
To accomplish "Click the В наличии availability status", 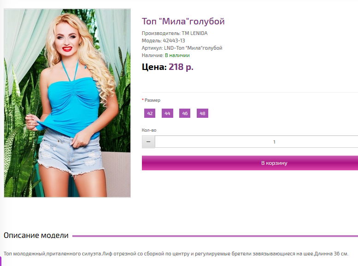I will 177,55.
